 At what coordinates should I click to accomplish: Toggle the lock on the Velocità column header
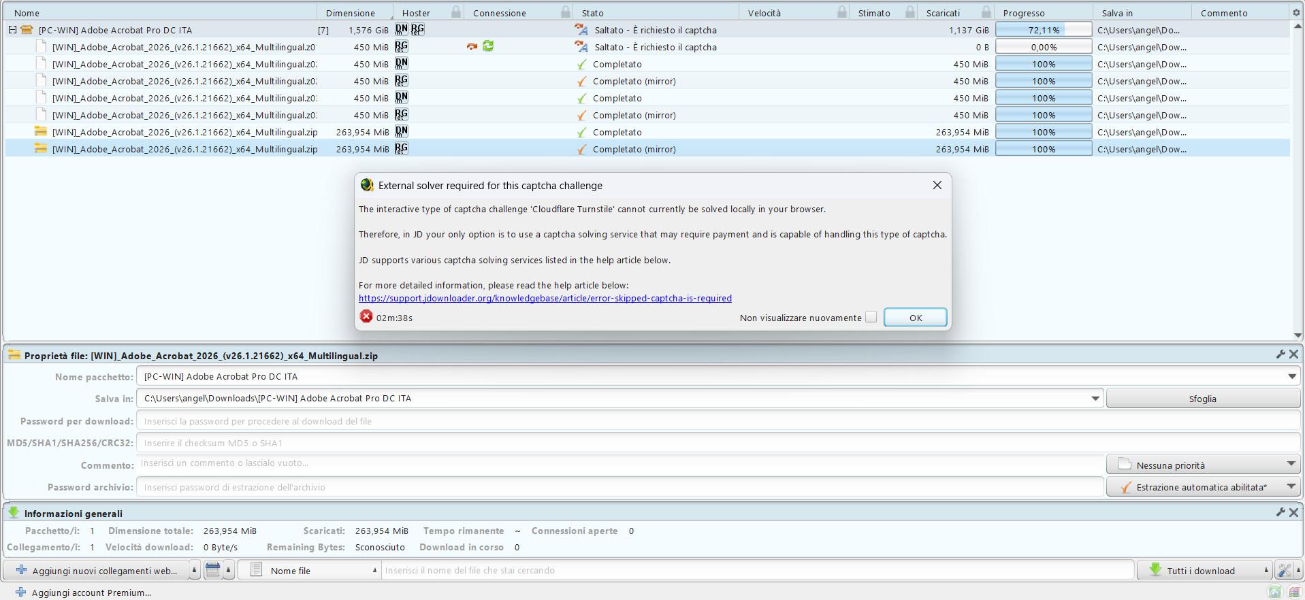pos(842,12)
